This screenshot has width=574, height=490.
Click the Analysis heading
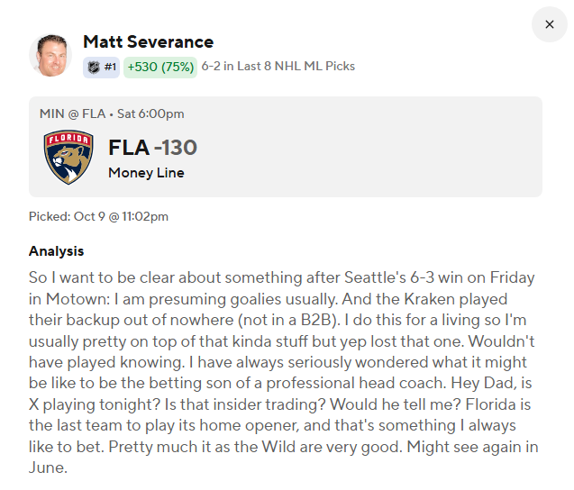(57, 251)
